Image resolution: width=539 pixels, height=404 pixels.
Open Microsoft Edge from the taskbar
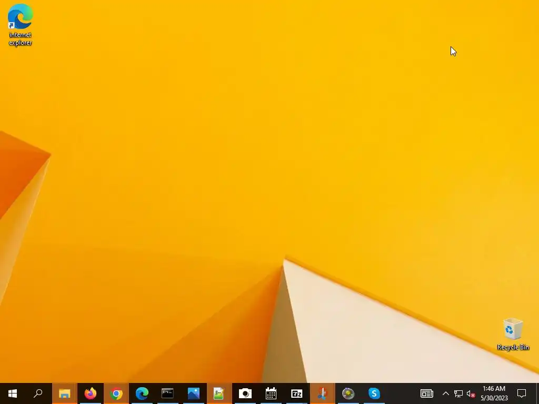[142, 393]
